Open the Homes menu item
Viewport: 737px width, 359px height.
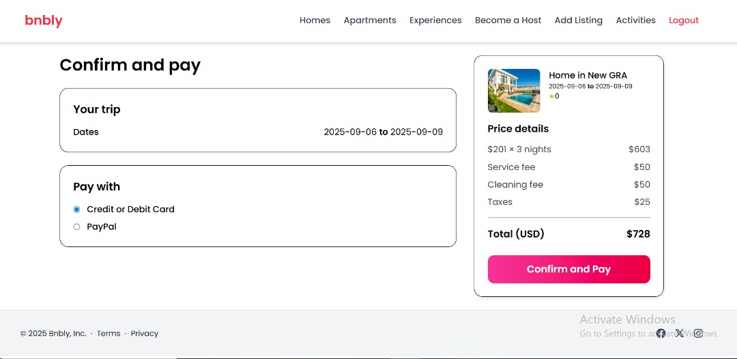click(315, 20)
